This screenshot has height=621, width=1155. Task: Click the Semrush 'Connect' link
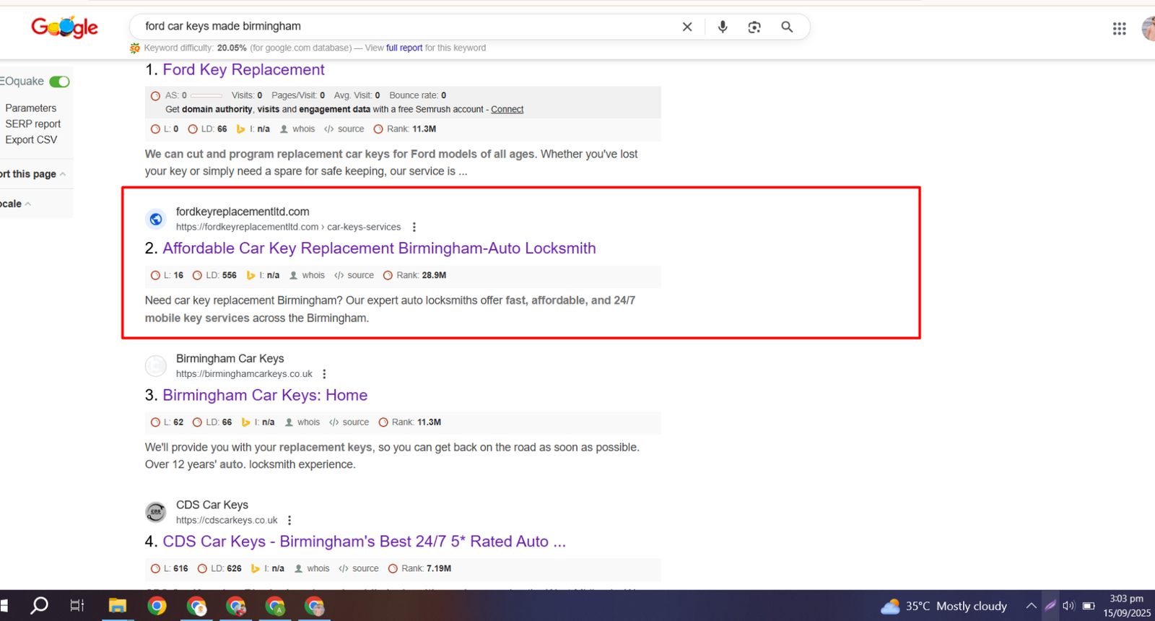(507, 109)
